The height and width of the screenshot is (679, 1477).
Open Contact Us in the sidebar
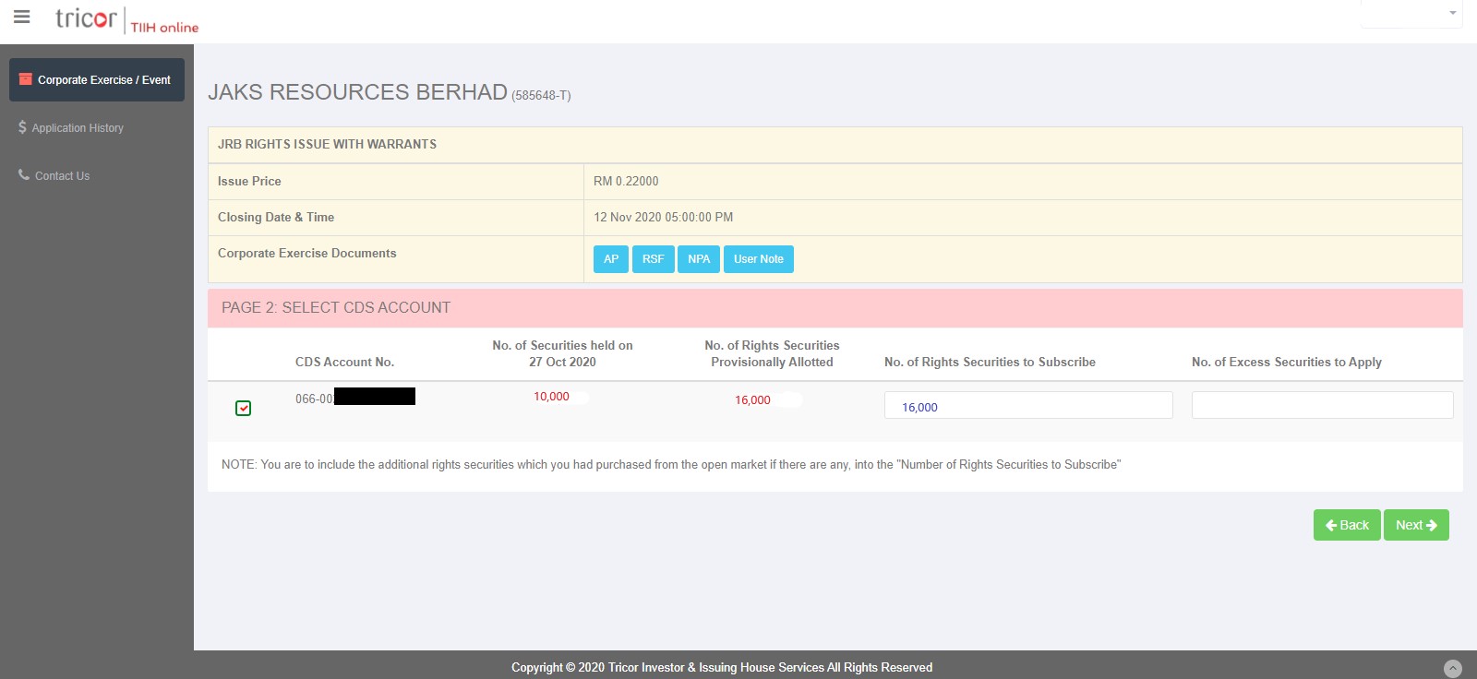point(62,176)
